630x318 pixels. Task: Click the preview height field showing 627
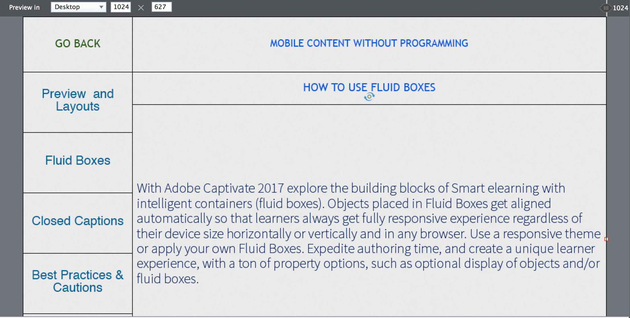161,7
